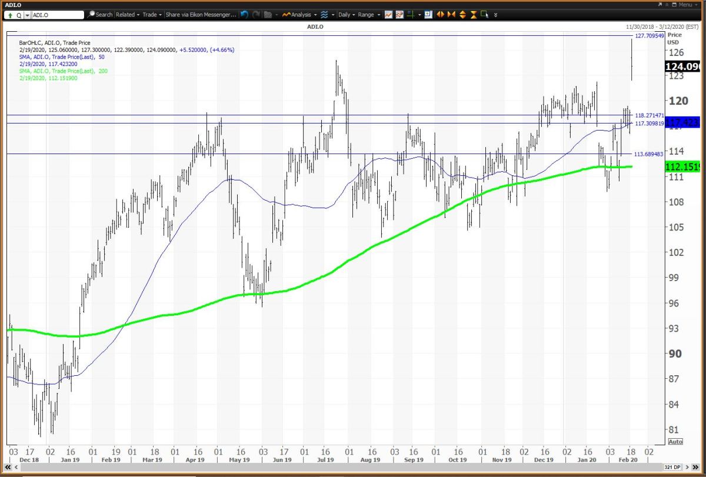
Task: Click the horizontal compress arrows icon
Action: coord(451,14)
